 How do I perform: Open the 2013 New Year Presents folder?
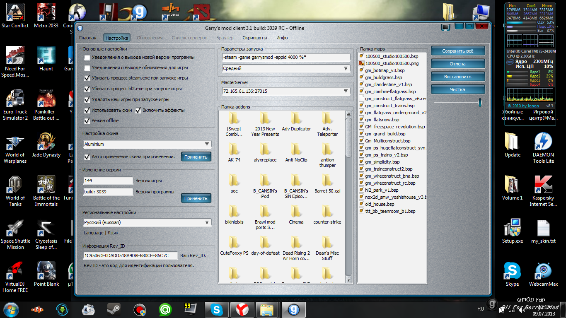265,124
